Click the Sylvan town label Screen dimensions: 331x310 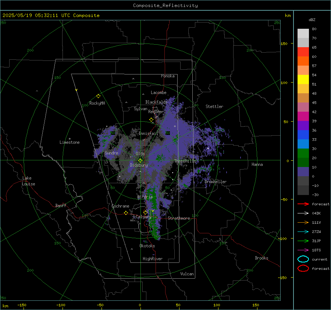tap(140, 109)
